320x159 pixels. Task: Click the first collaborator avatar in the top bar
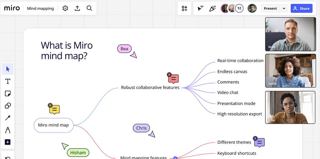(225, 8)
